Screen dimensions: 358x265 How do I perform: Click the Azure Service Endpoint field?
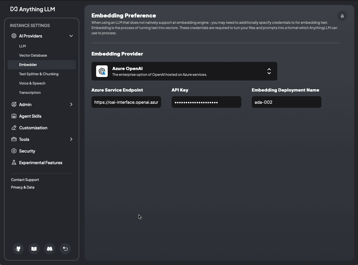tap(126, 102)
